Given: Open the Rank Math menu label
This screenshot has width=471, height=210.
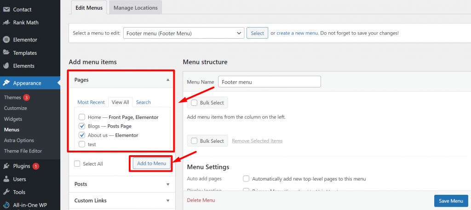Looking at the screenshot, I should (x=26, y=23).
